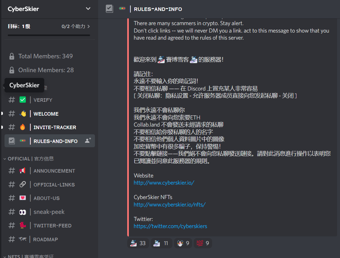The image size is (340, 258).
Task: Open the VERIFY channel
Action: tap(50, 100)
